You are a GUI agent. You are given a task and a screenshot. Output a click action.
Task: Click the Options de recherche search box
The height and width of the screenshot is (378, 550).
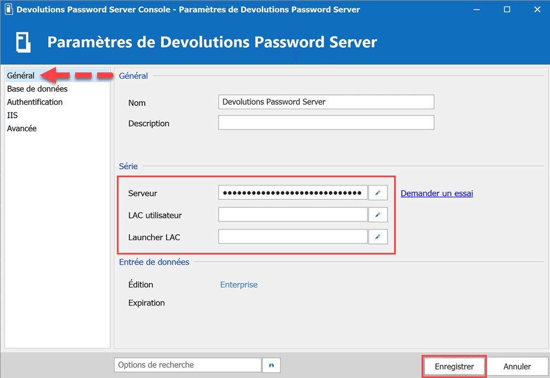coord(188,365)
